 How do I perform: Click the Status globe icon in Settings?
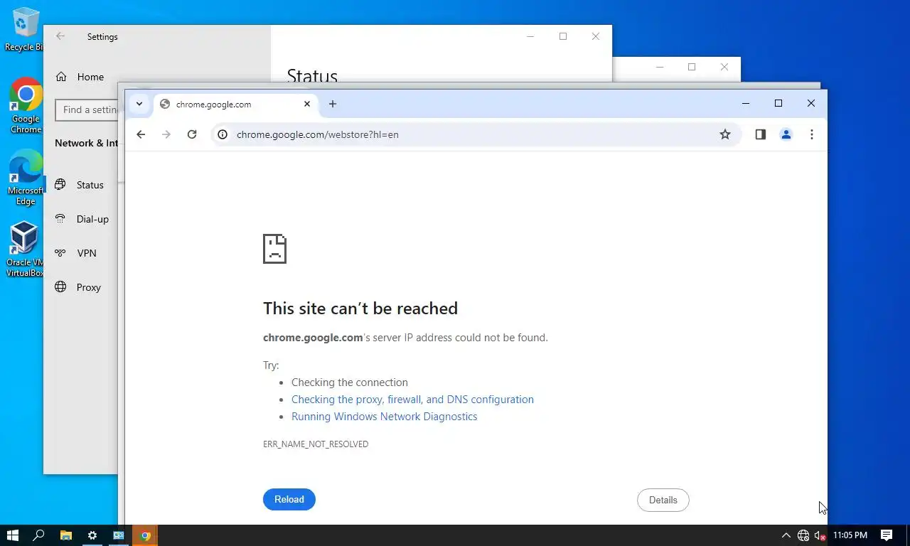point(60,185)
